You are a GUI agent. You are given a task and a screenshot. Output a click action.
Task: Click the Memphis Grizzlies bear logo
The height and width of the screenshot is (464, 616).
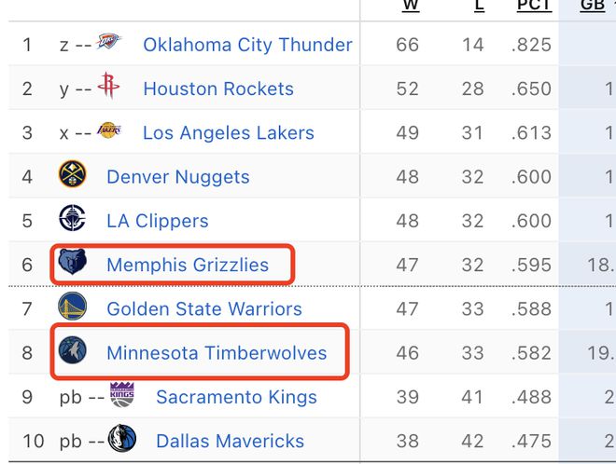[x=72, y=262]
